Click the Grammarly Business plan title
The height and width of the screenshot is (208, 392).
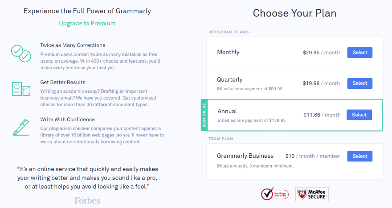(x=245, y=156)
